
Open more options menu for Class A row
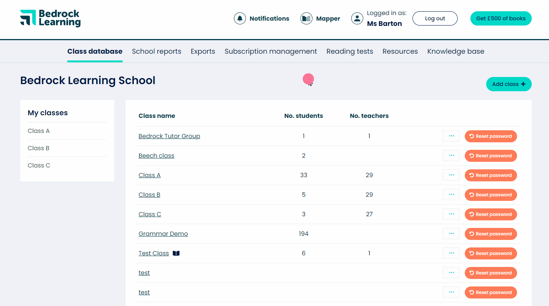(451, 175)
